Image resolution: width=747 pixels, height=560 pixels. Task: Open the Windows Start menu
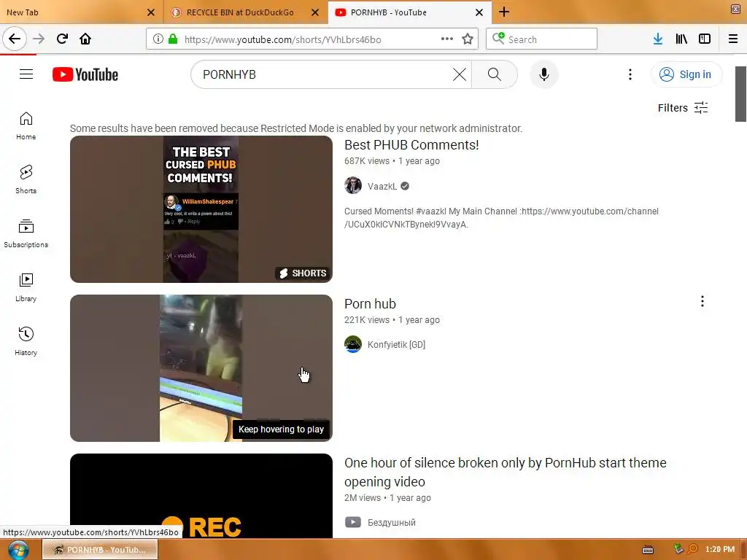click(18, 550)
